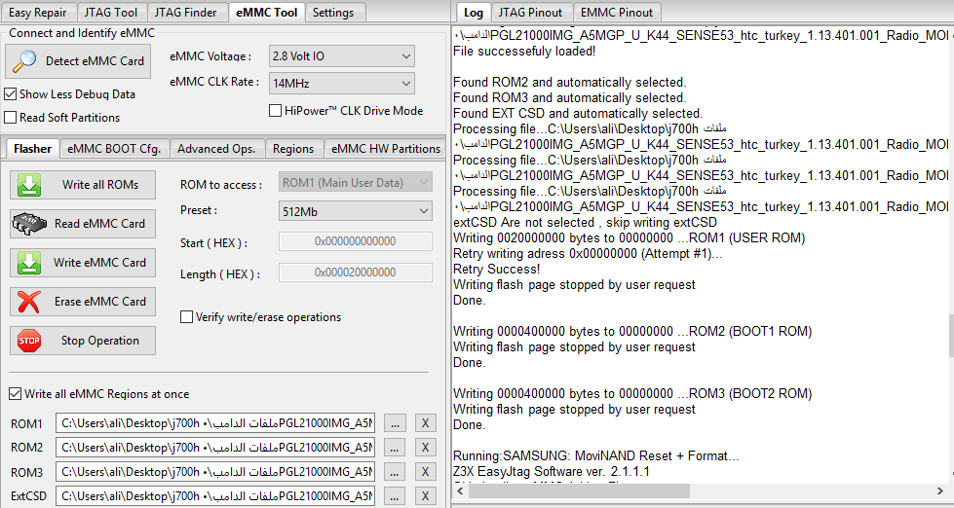This screenshot has width=954, height=508.
Task: Open the eMMC Voltage dropdown
Action: coord(342,55)
